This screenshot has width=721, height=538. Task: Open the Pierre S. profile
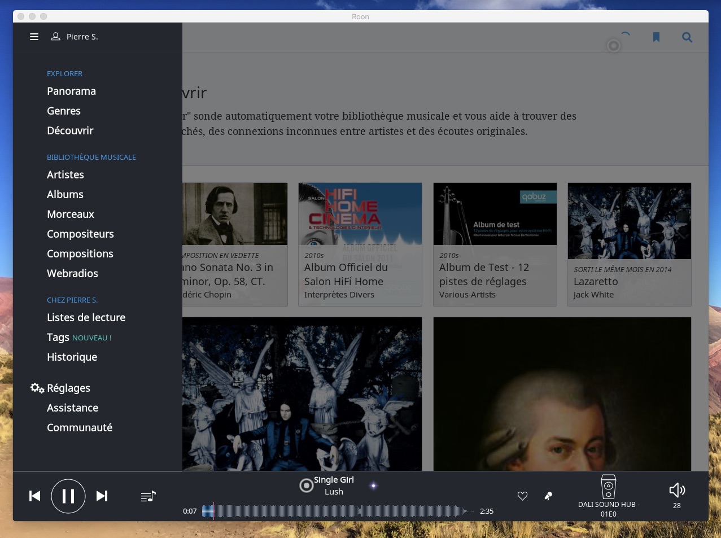(75, 37)
